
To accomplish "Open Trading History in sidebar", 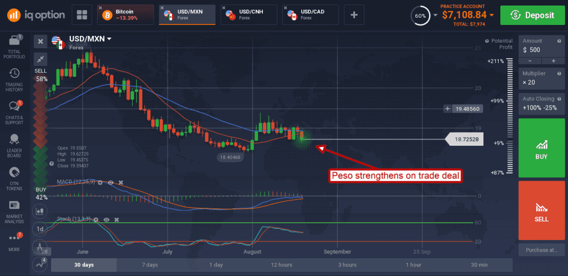I will point(14,80).
